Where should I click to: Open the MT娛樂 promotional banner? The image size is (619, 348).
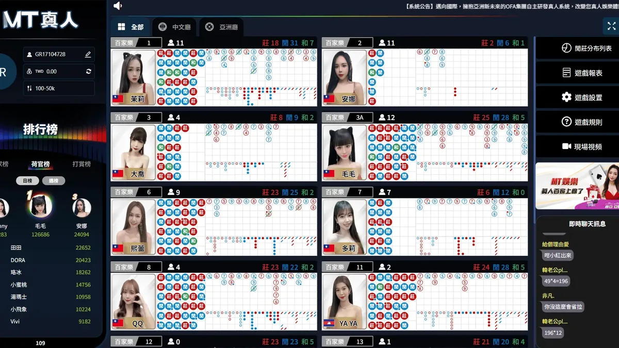pyautogui.click(x=577, y=186)
